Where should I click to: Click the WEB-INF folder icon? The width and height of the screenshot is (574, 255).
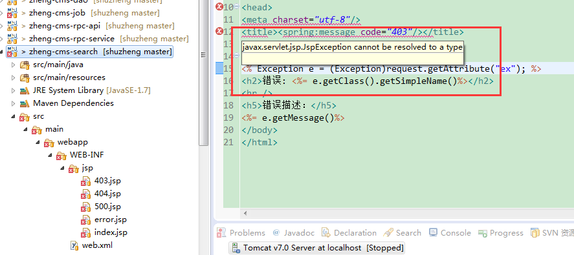[61, 156]
